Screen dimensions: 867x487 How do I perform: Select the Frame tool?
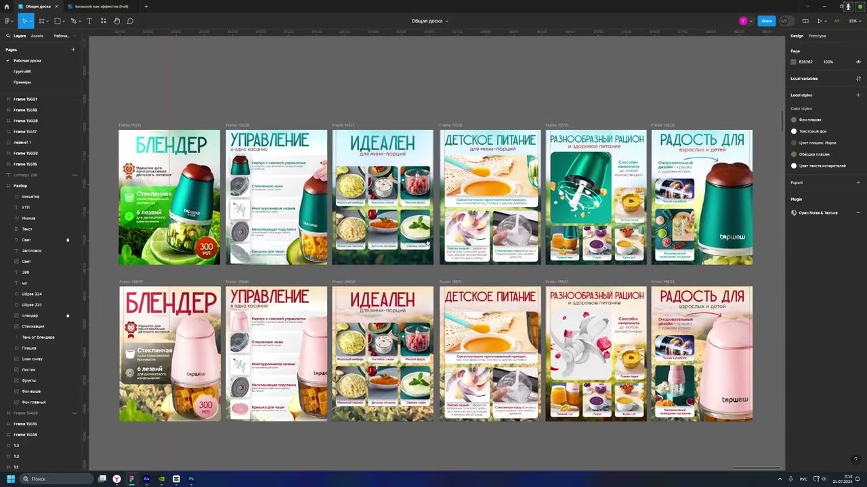click(41, 21)
